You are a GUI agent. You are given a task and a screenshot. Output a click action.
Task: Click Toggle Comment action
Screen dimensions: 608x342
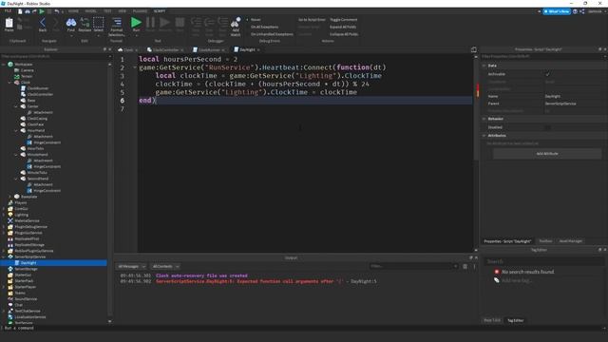[344, 20]
